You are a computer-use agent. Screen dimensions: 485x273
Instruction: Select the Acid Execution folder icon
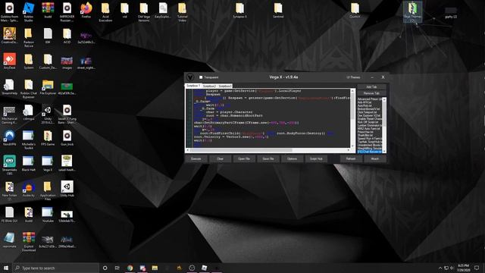[105, 12]
